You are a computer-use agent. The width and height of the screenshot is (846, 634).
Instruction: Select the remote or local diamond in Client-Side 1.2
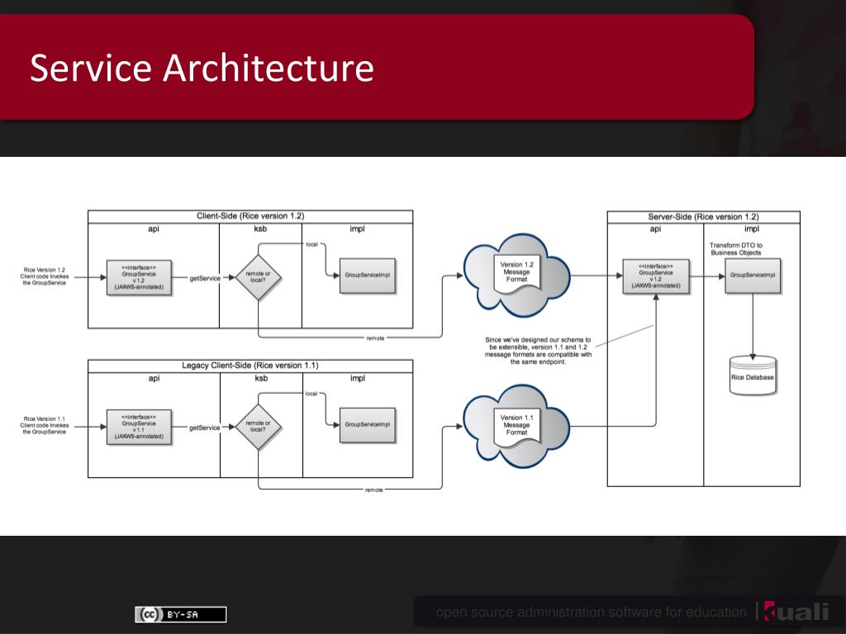click(258, 277)
